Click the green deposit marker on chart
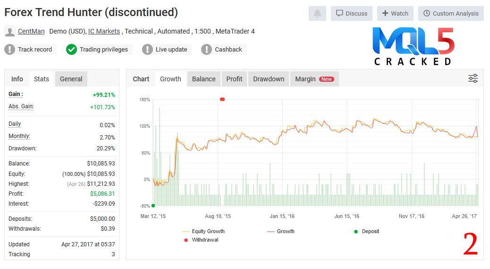490x269 pixels. point(153,206)
